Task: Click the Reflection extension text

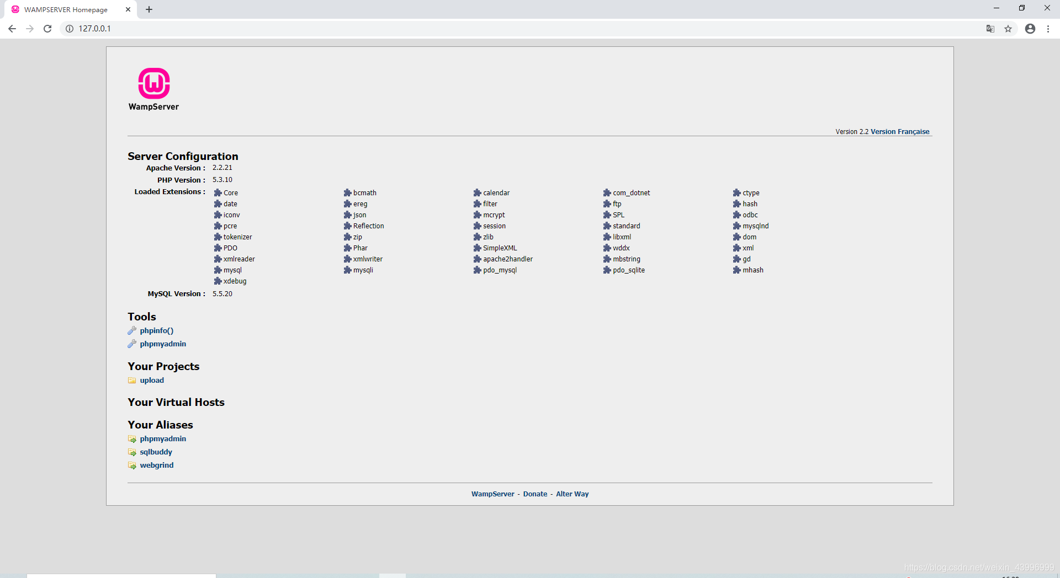Action: point(368,226)
